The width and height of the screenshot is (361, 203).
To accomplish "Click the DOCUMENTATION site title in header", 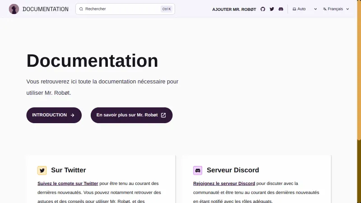I will click(x=46, y=9).
